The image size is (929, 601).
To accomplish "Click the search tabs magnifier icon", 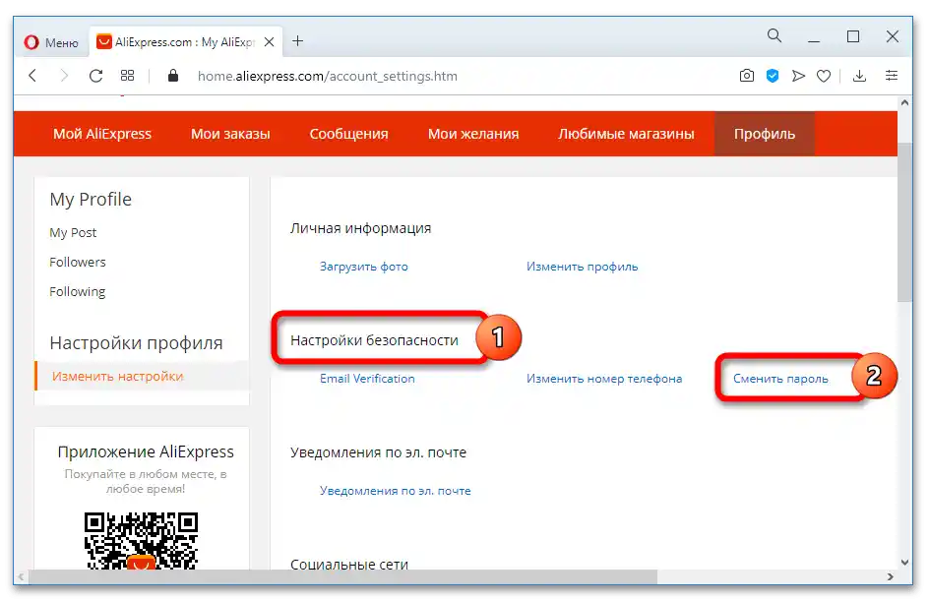I will (x=774, y=36).
